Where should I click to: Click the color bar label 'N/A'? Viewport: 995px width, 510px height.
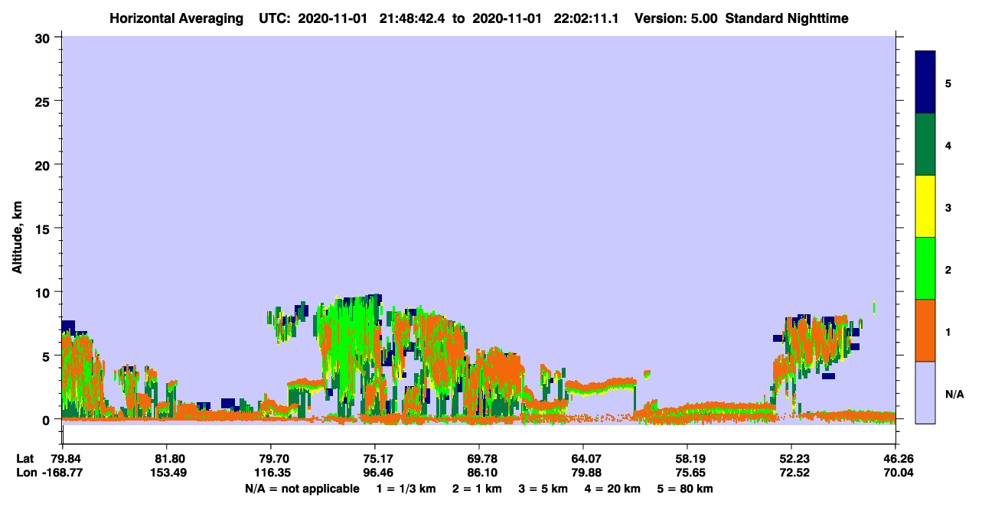954,394
